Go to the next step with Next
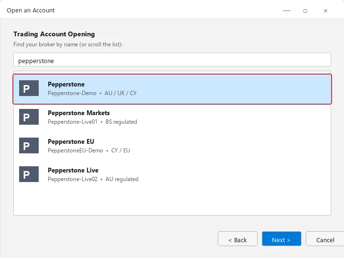This screenshot has height=258, width=344. (x=281, y=239)
